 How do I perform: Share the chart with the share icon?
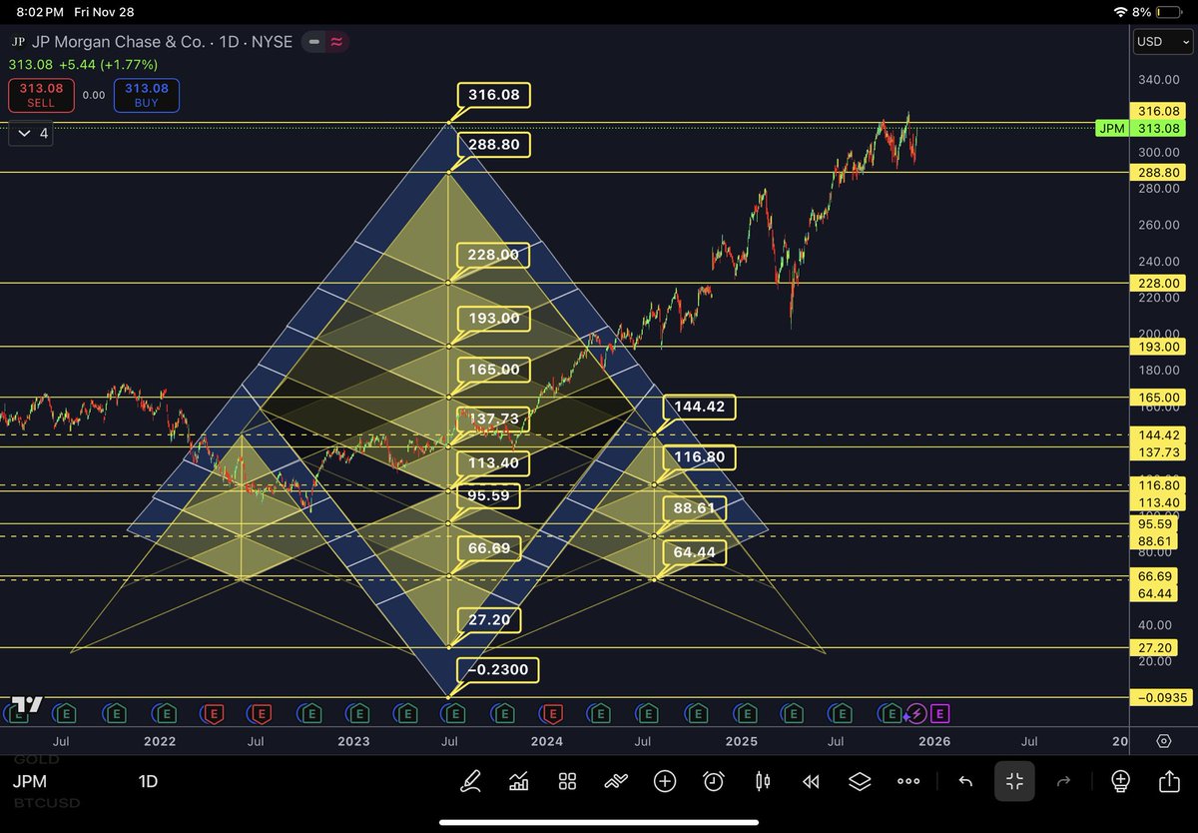1169,782
